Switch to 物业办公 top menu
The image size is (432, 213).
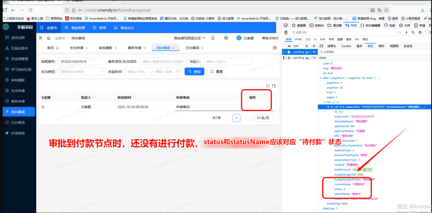pyautogui.click(x=124, y=28)
